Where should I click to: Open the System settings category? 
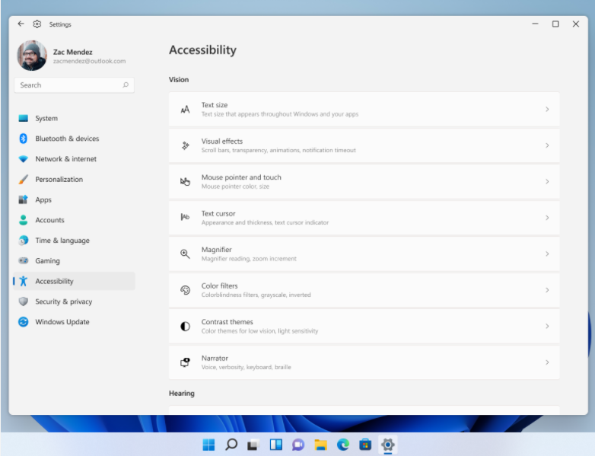click(46, 119)
